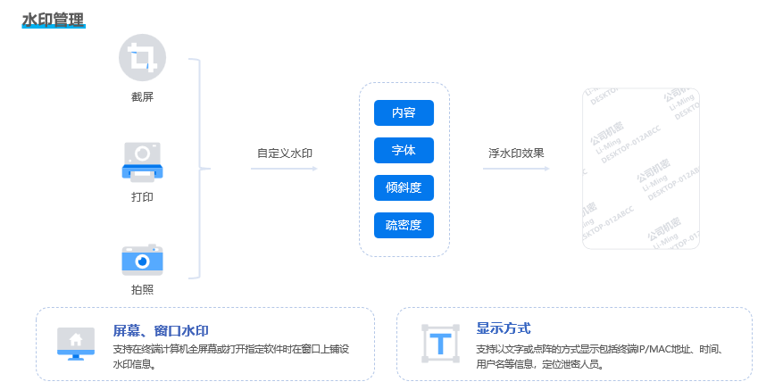
Task: Open the watermark preview thumbnail
Action: (641, 169)
